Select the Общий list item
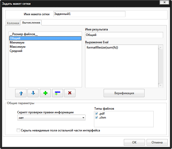This screenshot has width=172, height=149. coord(45,38)
